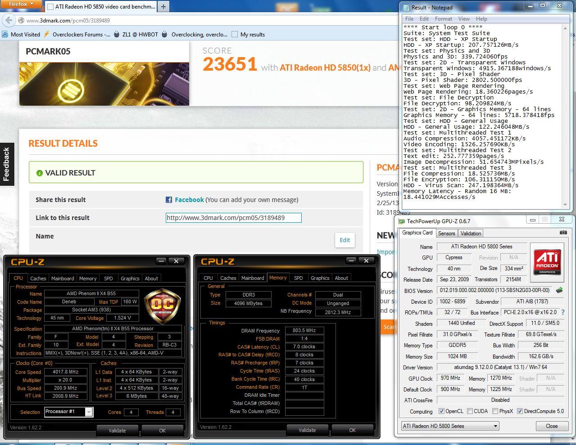Select the result link text field
Image resolution: width=576 pixels, height=445 pixels.
pyautogui.click(x=233, y=218)
